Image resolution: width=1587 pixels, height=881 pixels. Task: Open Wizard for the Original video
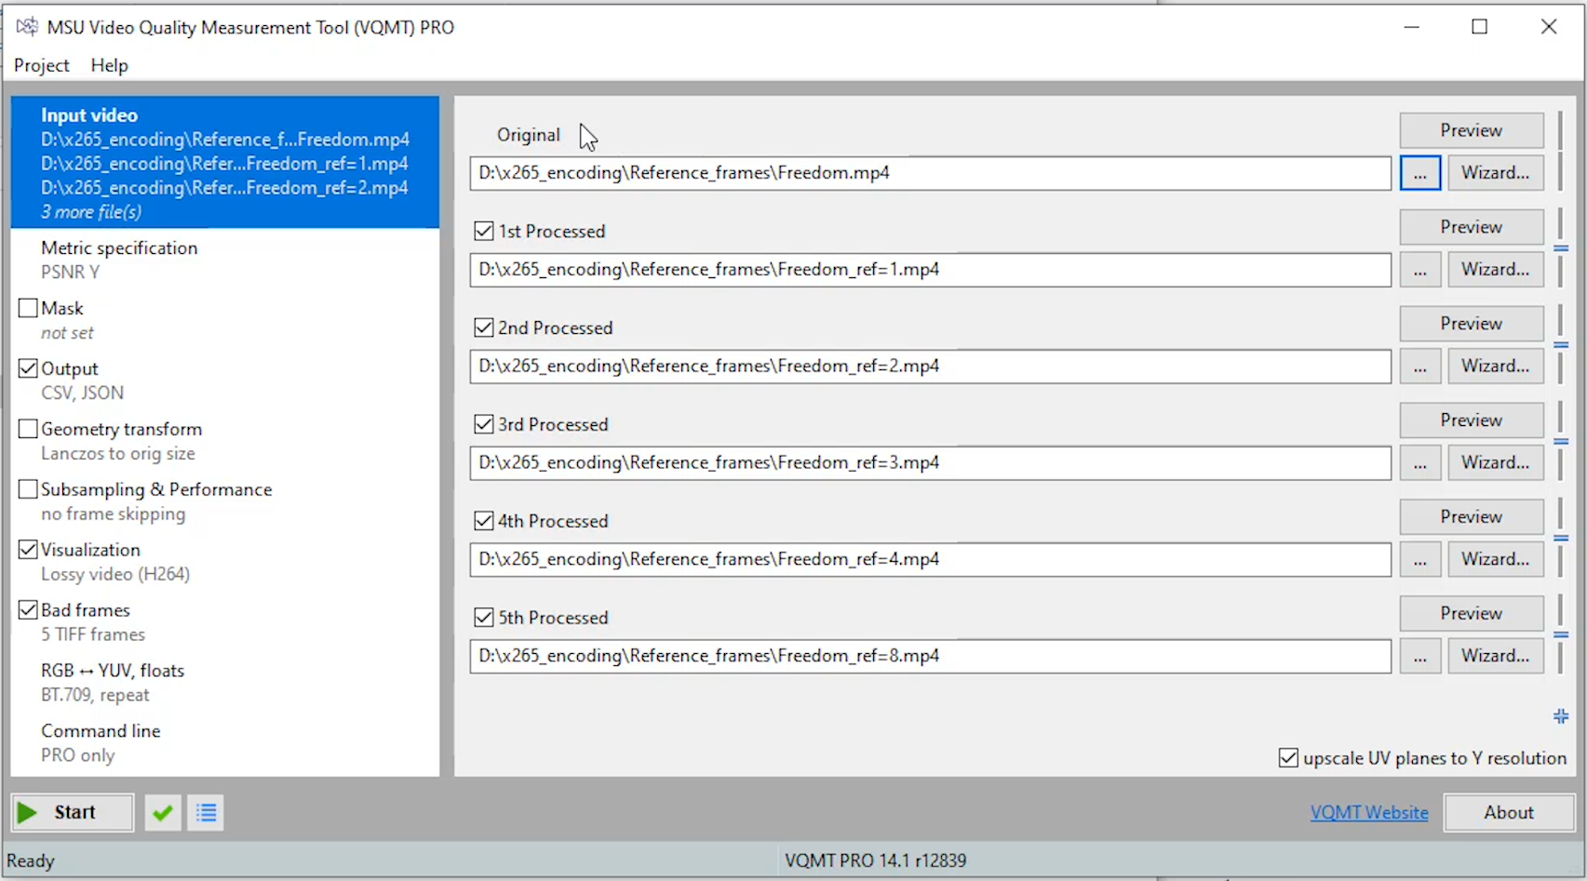click(x=1496, y=173)
